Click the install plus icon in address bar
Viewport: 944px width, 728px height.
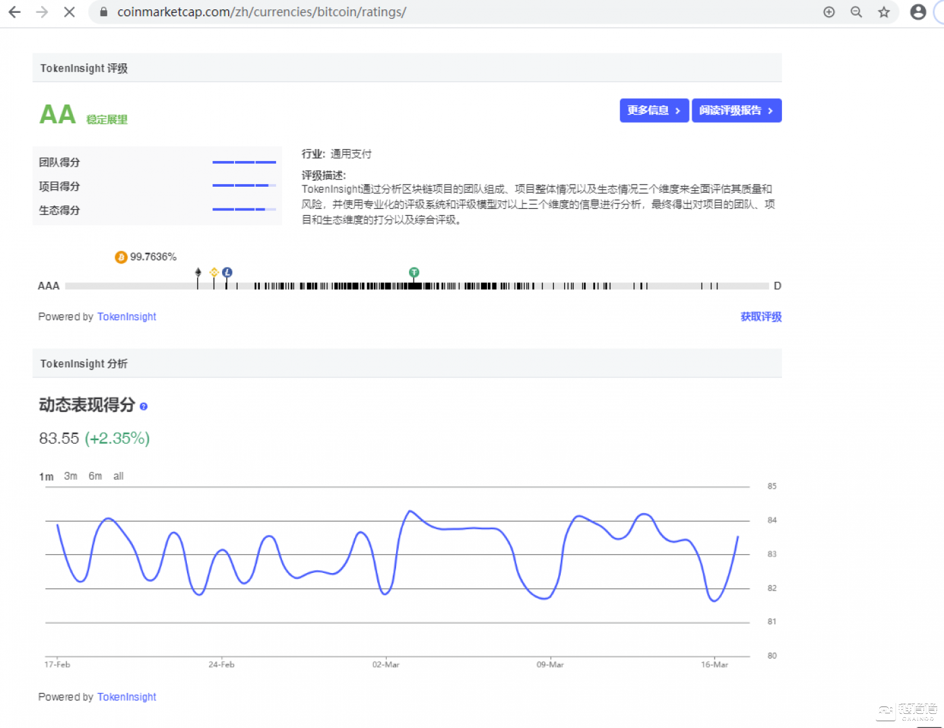click(x=829, y=12)
